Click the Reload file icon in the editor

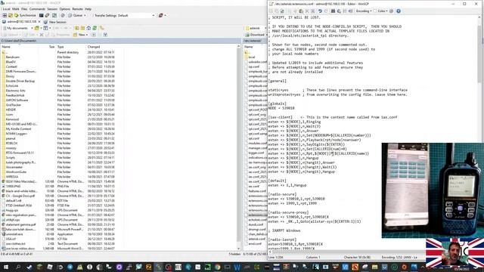coord(282,11)
